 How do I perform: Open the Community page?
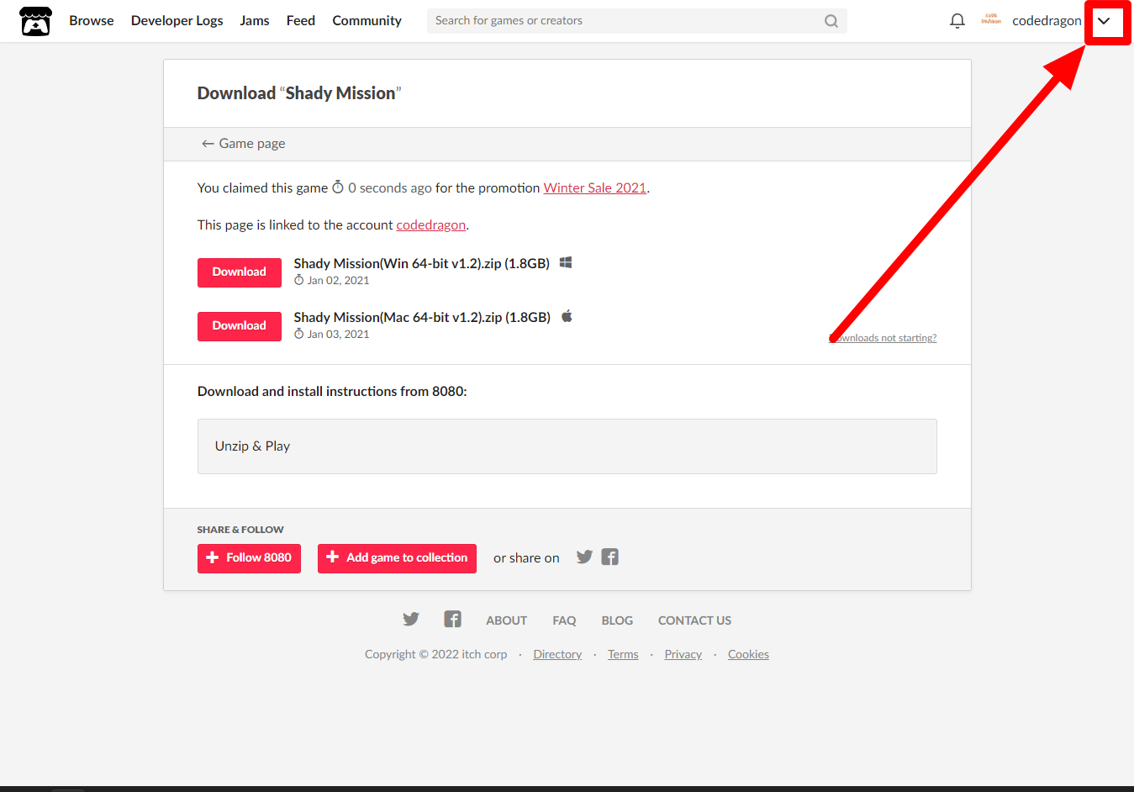tap(367, 20)
